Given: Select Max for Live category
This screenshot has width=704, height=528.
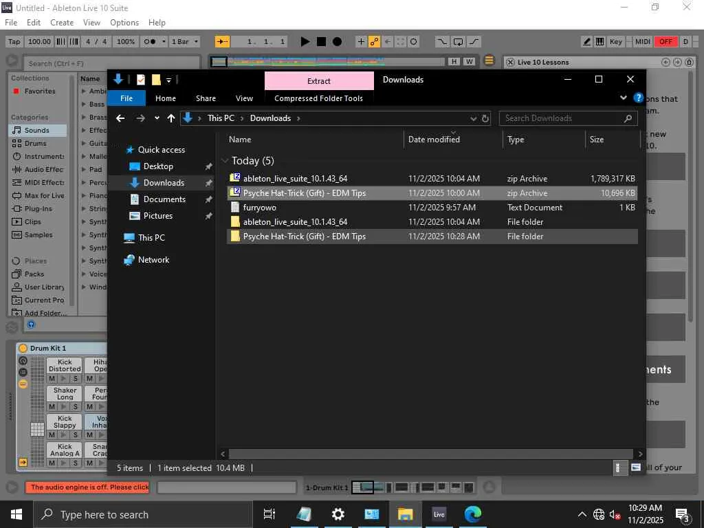Looking at the screenshot, I should (38, 195).
